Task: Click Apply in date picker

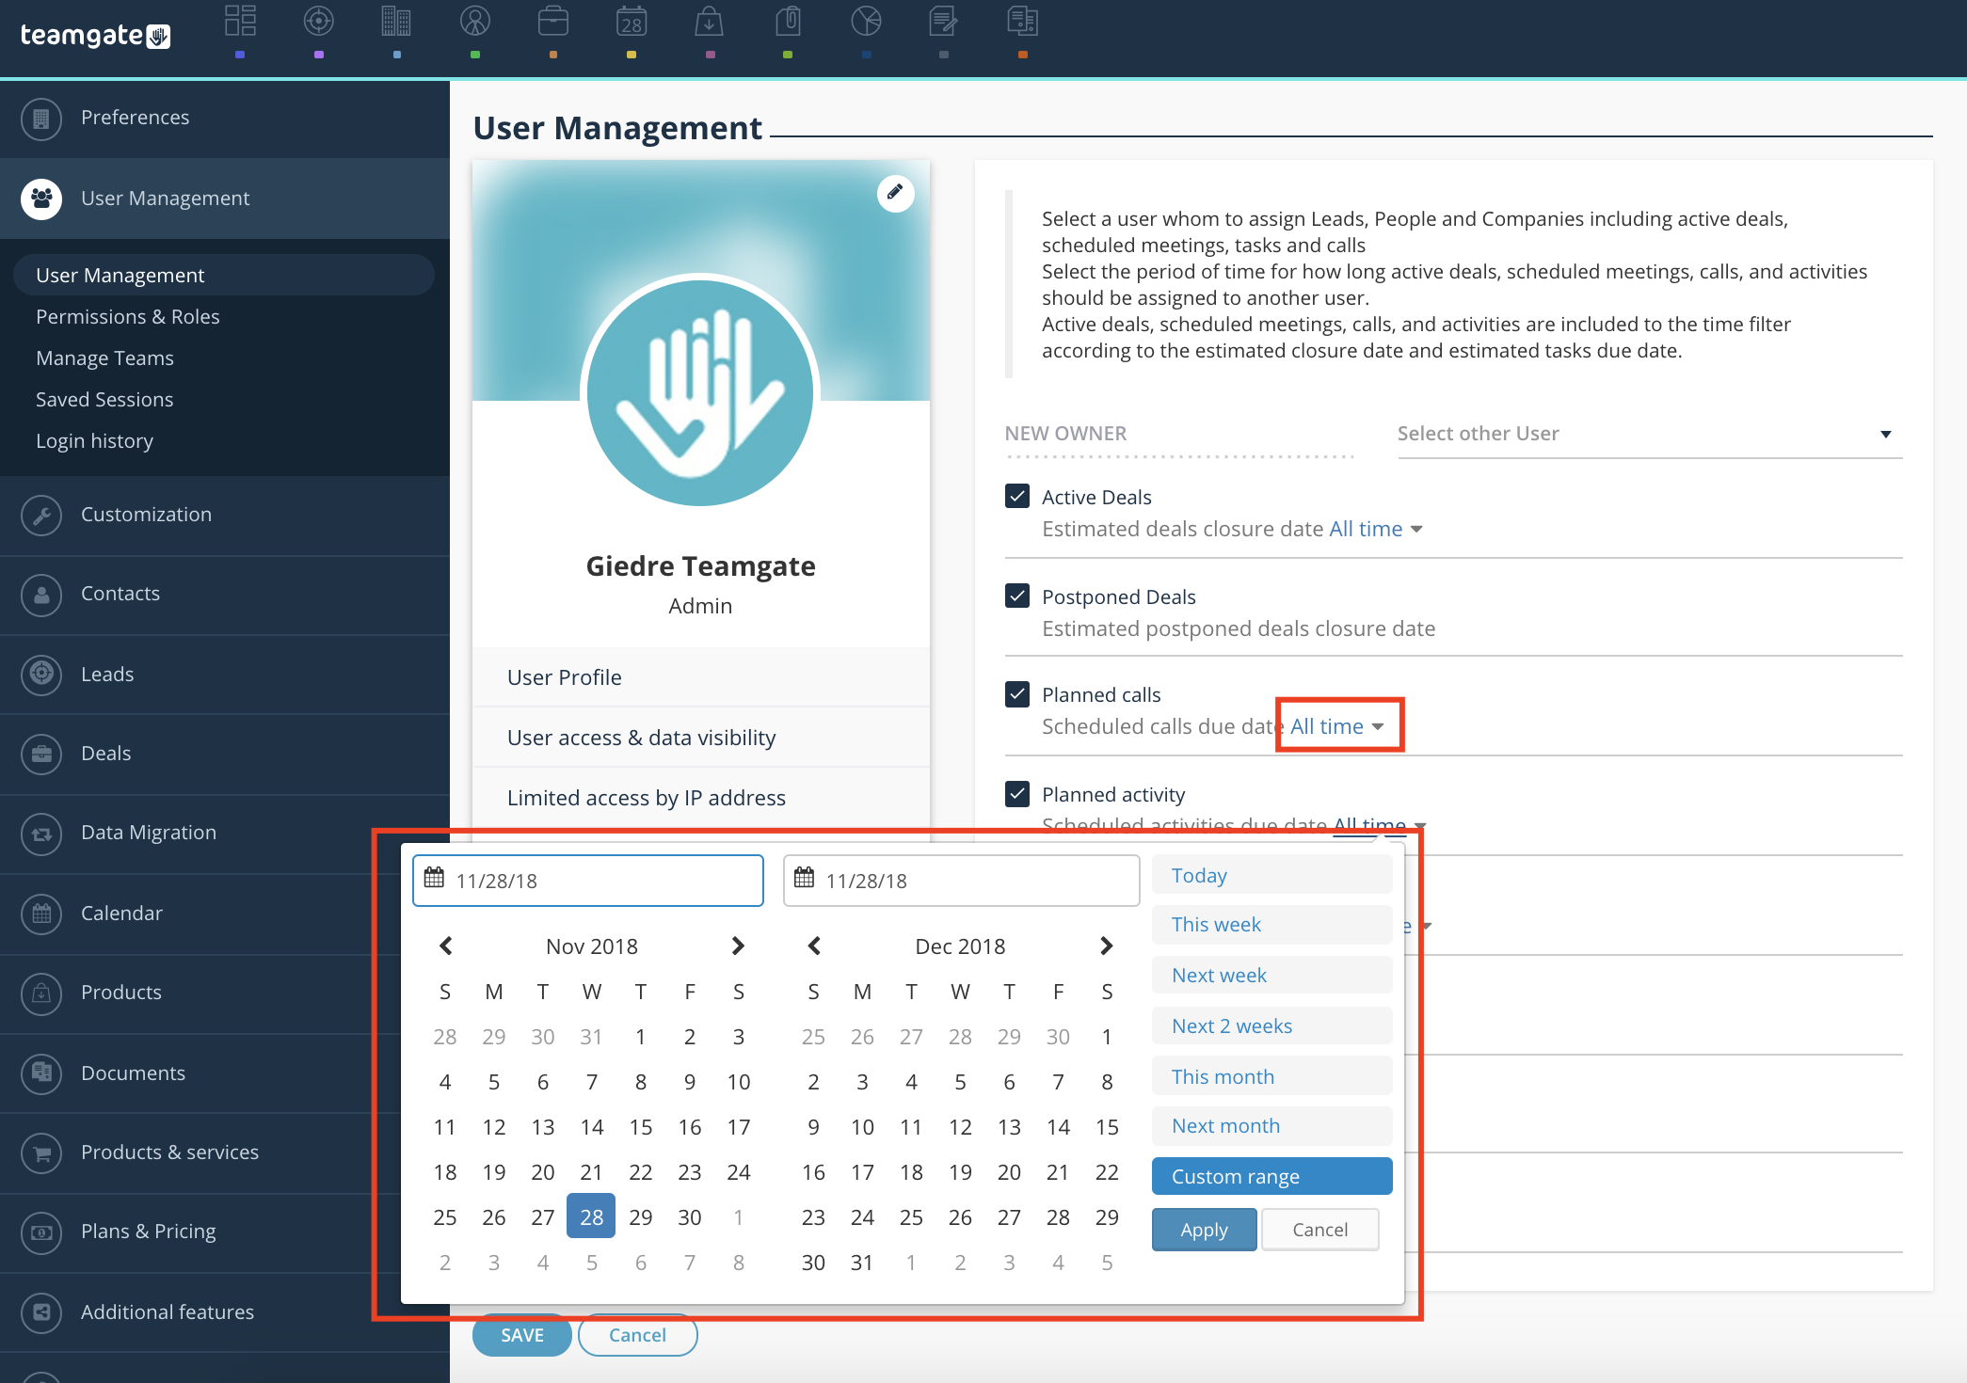Action: click(1204, 1230)
